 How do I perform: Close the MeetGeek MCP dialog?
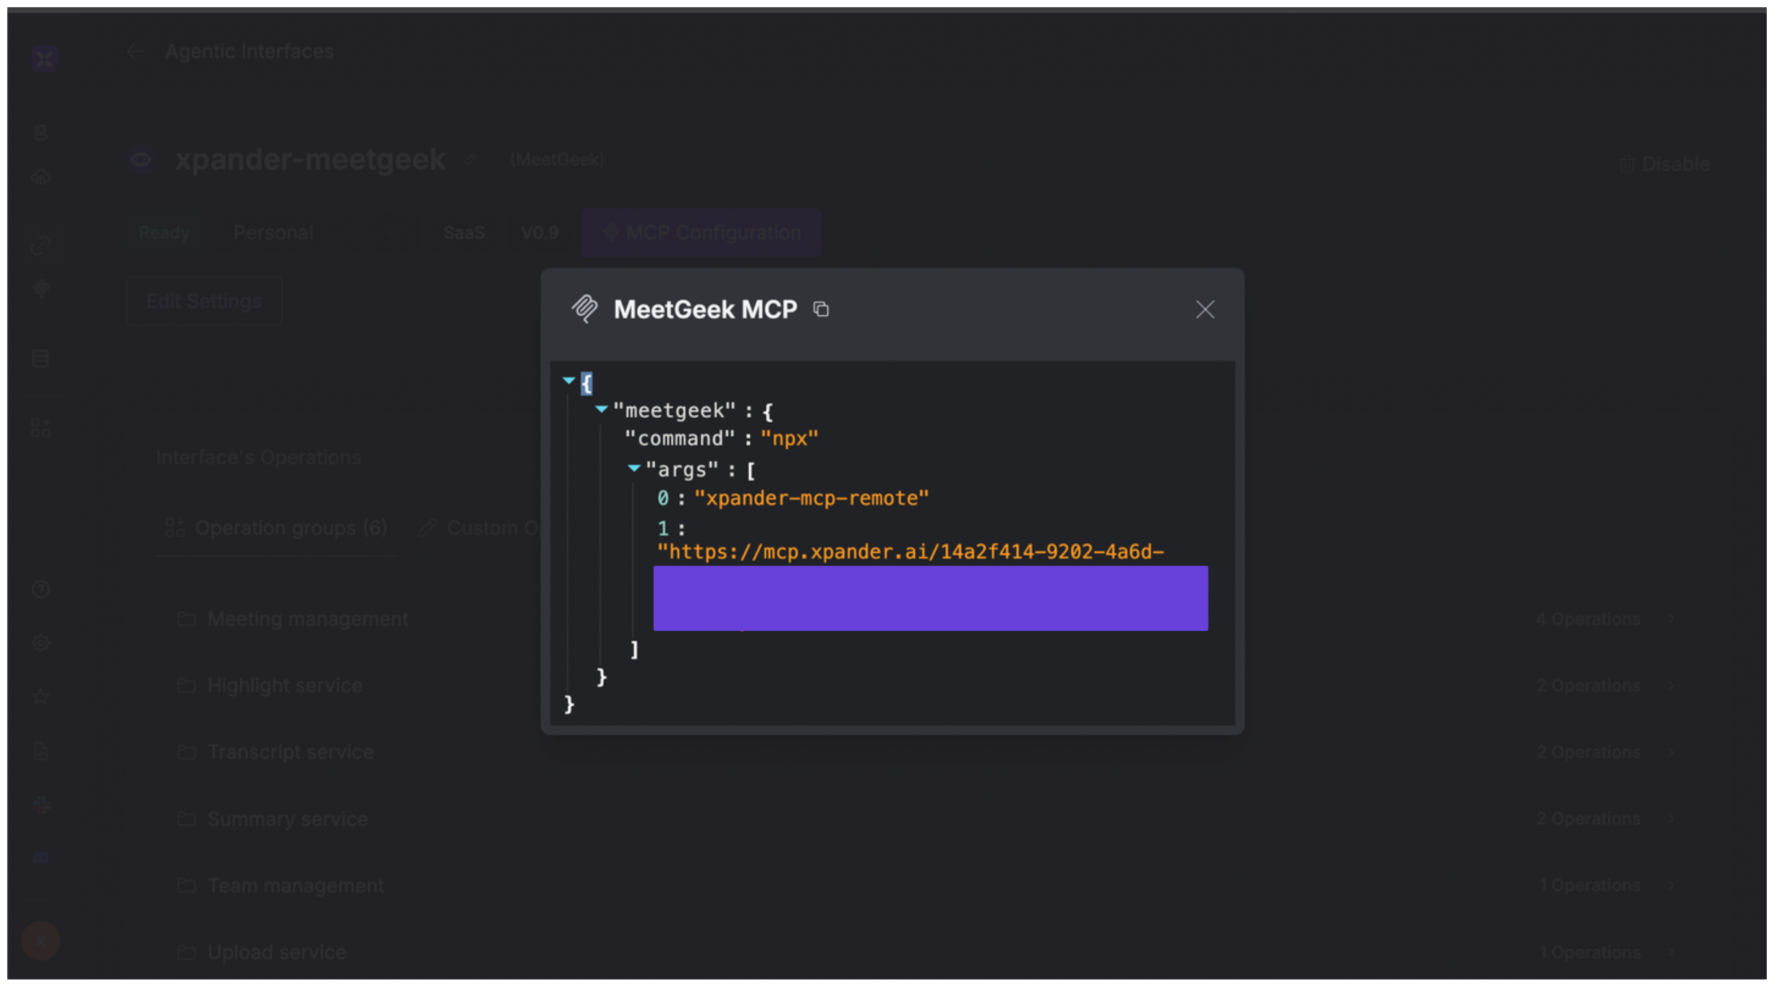[1204, 309]
